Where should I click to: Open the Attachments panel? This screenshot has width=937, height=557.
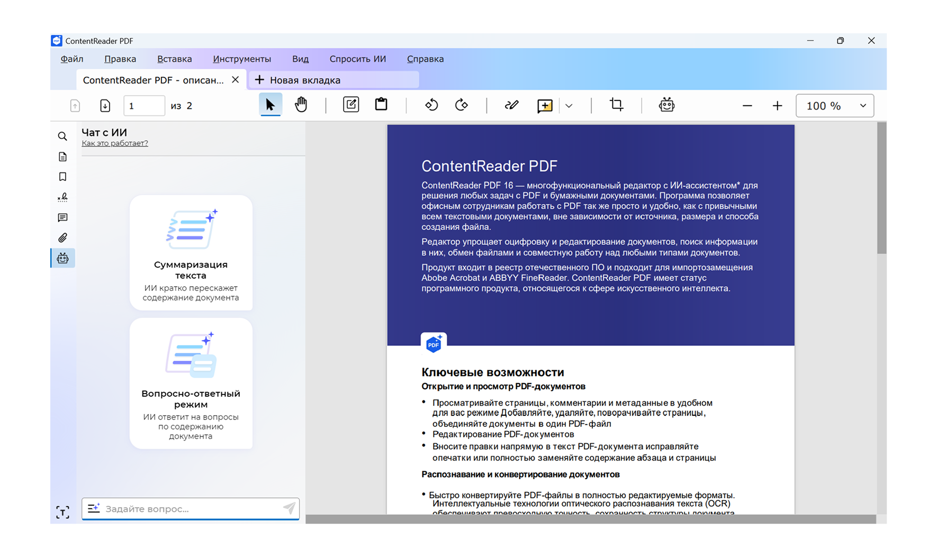click(62, 238)
